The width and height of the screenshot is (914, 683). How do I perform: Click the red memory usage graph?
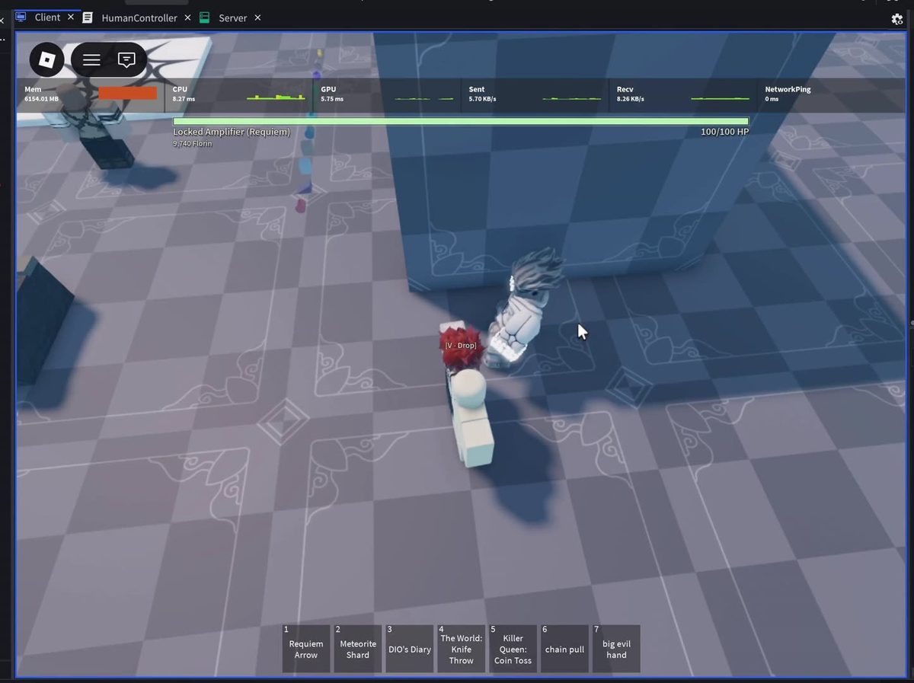coord(128,93)
